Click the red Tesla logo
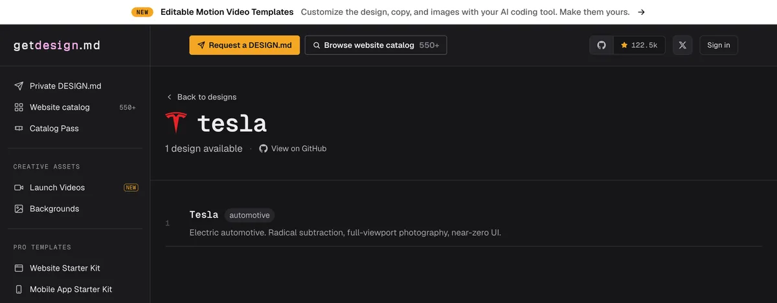Image resolution: width=777 pixels, height=303 pixels. tap(176, 123)
